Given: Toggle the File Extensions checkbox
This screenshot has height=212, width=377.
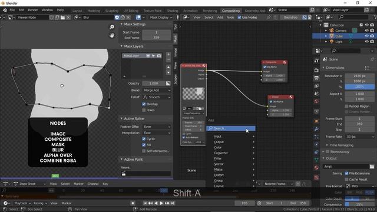Looking at the screenshot, I should click(x=346, y=173).
